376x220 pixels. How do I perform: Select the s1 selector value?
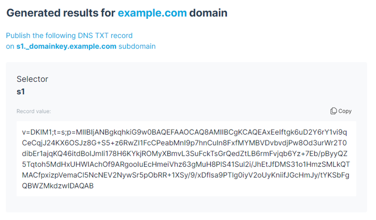point(21,92)
